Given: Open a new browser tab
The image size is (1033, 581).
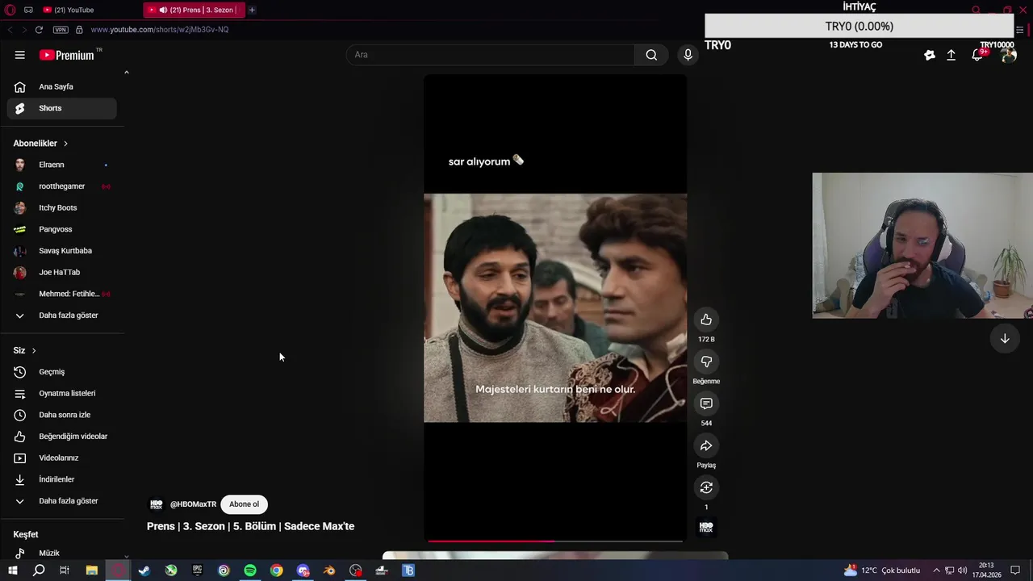Looking at the screenshot, I should [252, 10].
